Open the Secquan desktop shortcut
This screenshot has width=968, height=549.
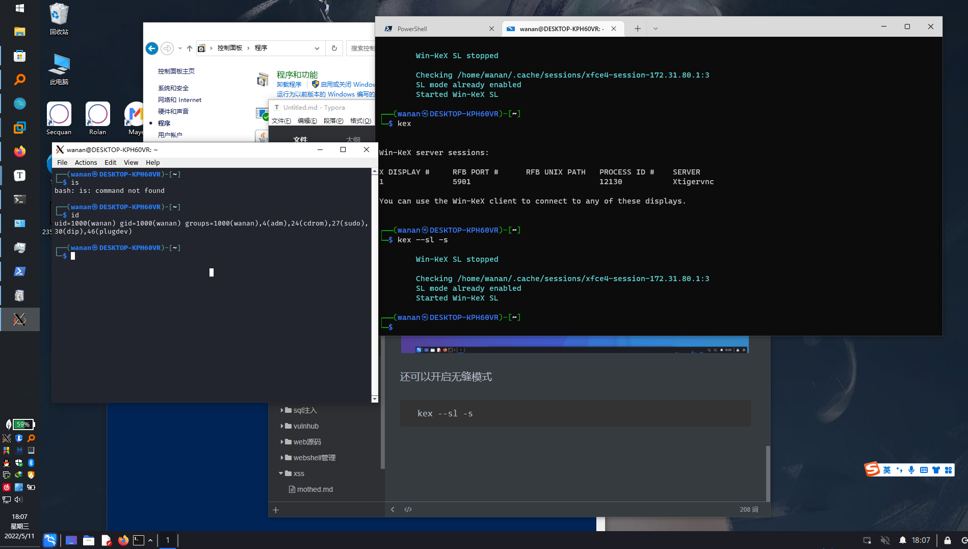click(x=59, y=119)
